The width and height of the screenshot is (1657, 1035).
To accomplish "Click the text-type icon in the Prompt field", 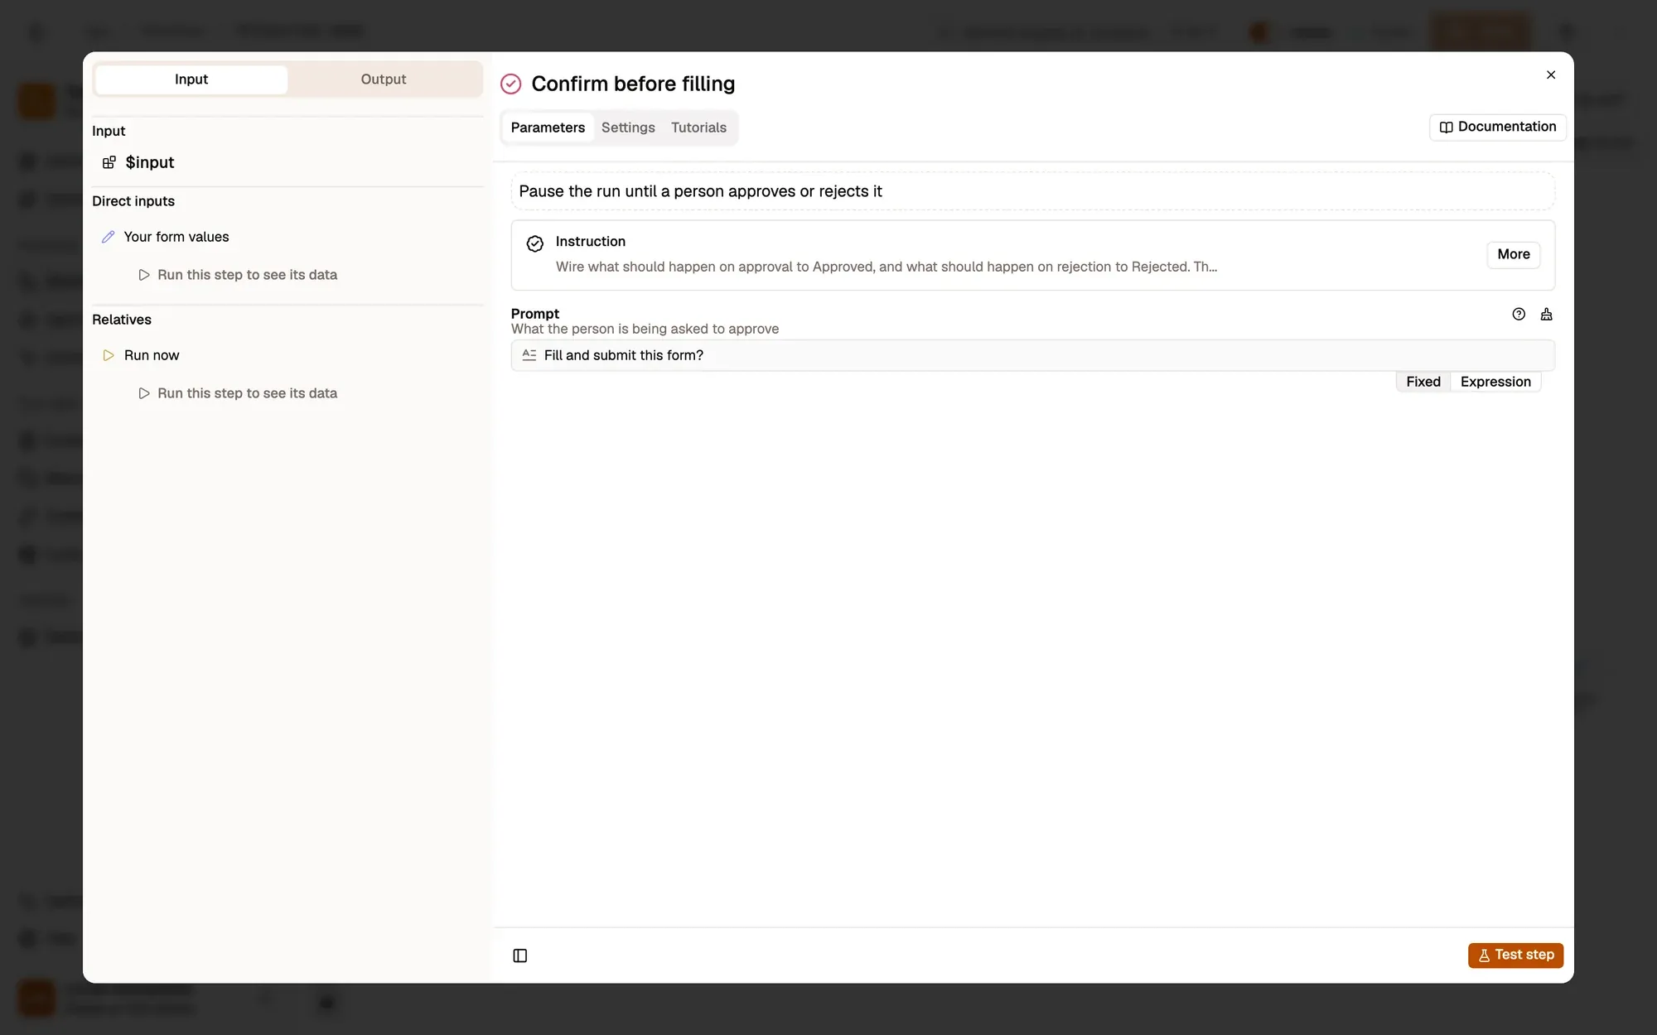I will tap(529, 355).
